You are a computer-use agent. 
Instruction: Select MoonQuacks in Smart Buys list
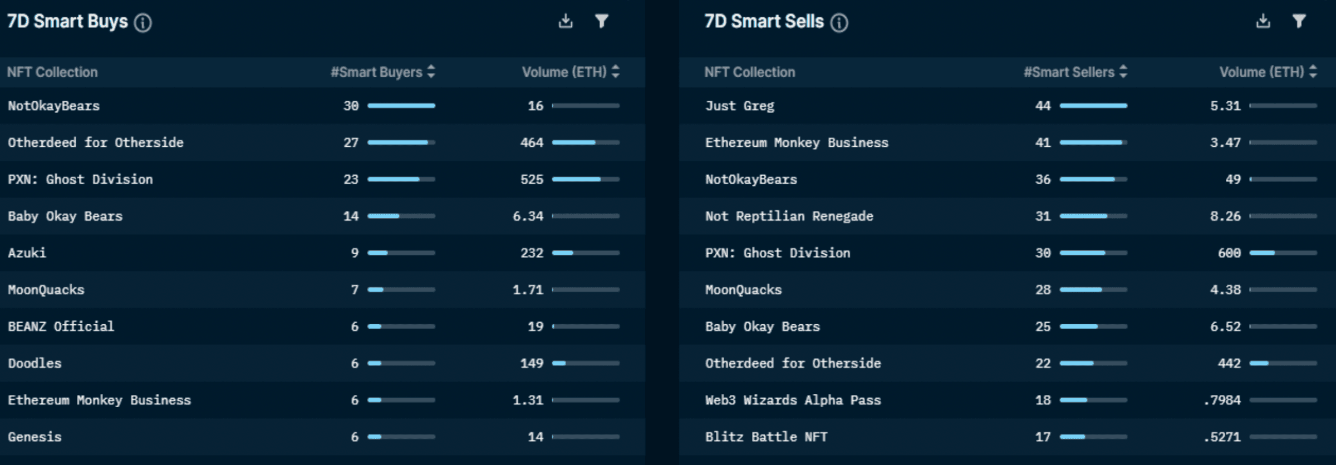click(x=46, y=289)
